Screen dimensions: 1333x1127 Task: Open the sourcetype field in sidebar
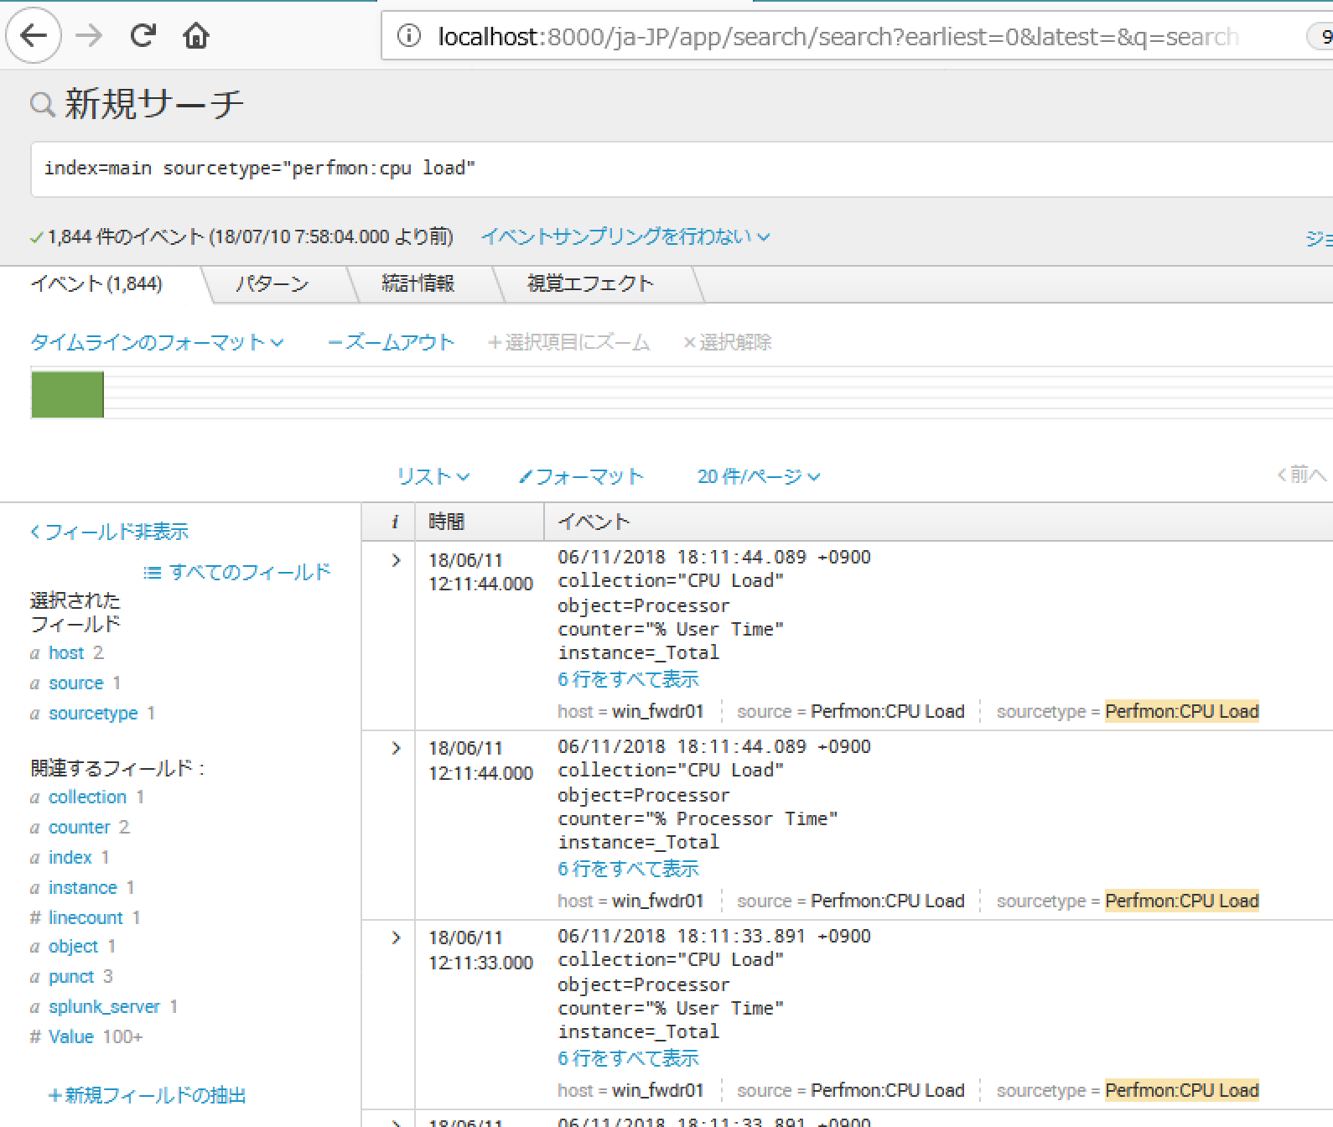pyautogui.click(x=93, y=714)
